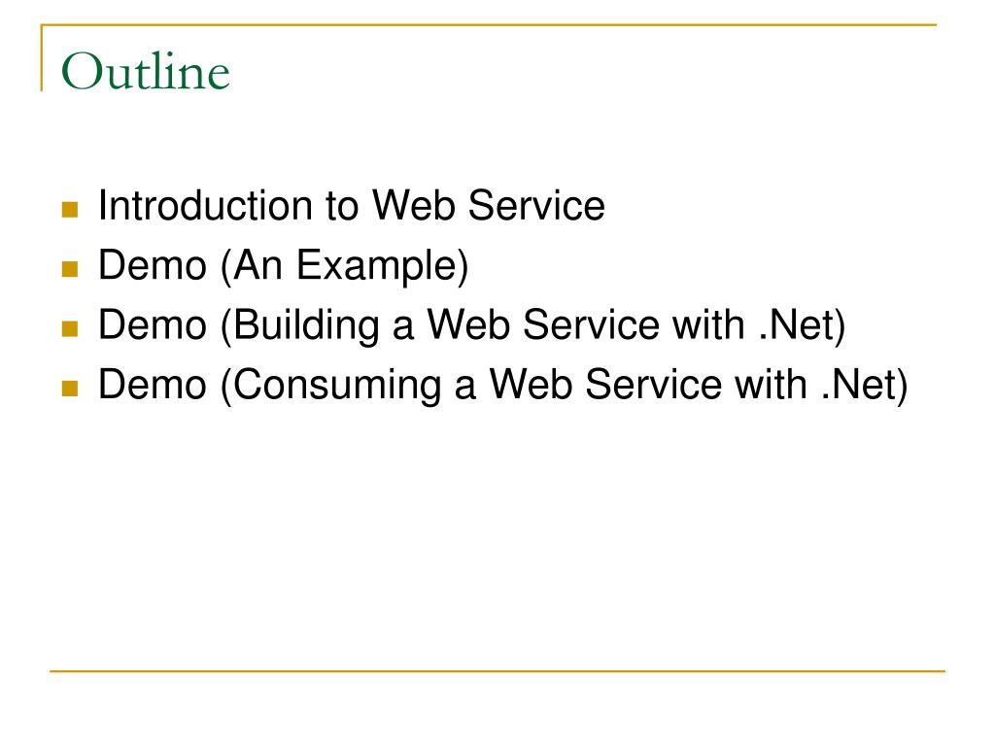Screen dimensions: 995x746
Task: Click the bullet marker of the Consuming line
Action: (70, 389)
